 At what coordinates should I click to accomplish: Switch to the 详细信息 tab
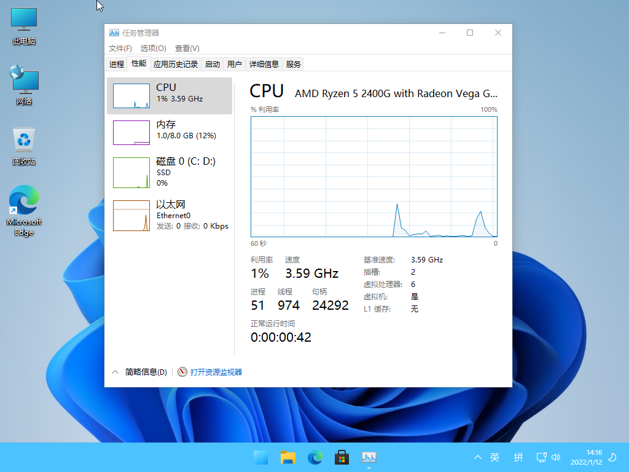(264, 64)
